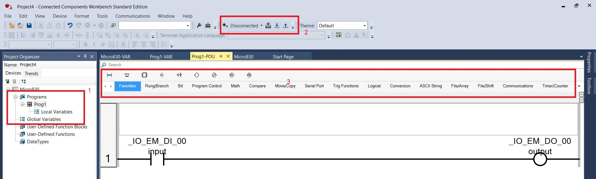Click the pin icon on Project Organizer panel
Screen dimensions: 596x179
pos(85,57)
